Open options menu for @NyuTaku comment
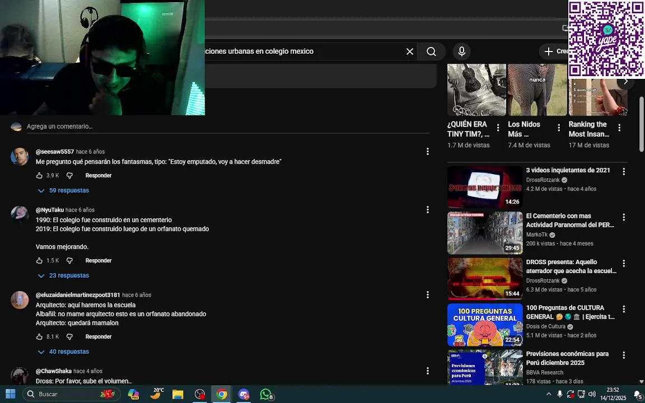Image resolution: width=645 pixels, height=403 pixels. pos(427,210)
